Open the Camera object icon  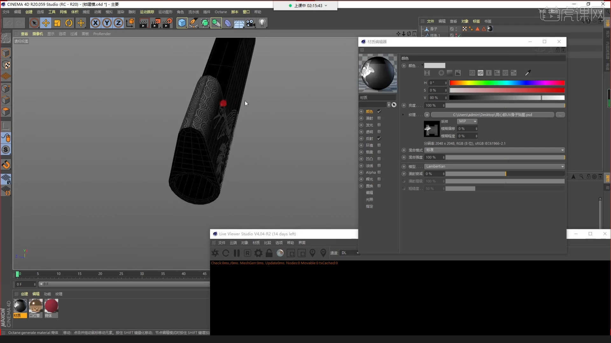coord(251,23)
